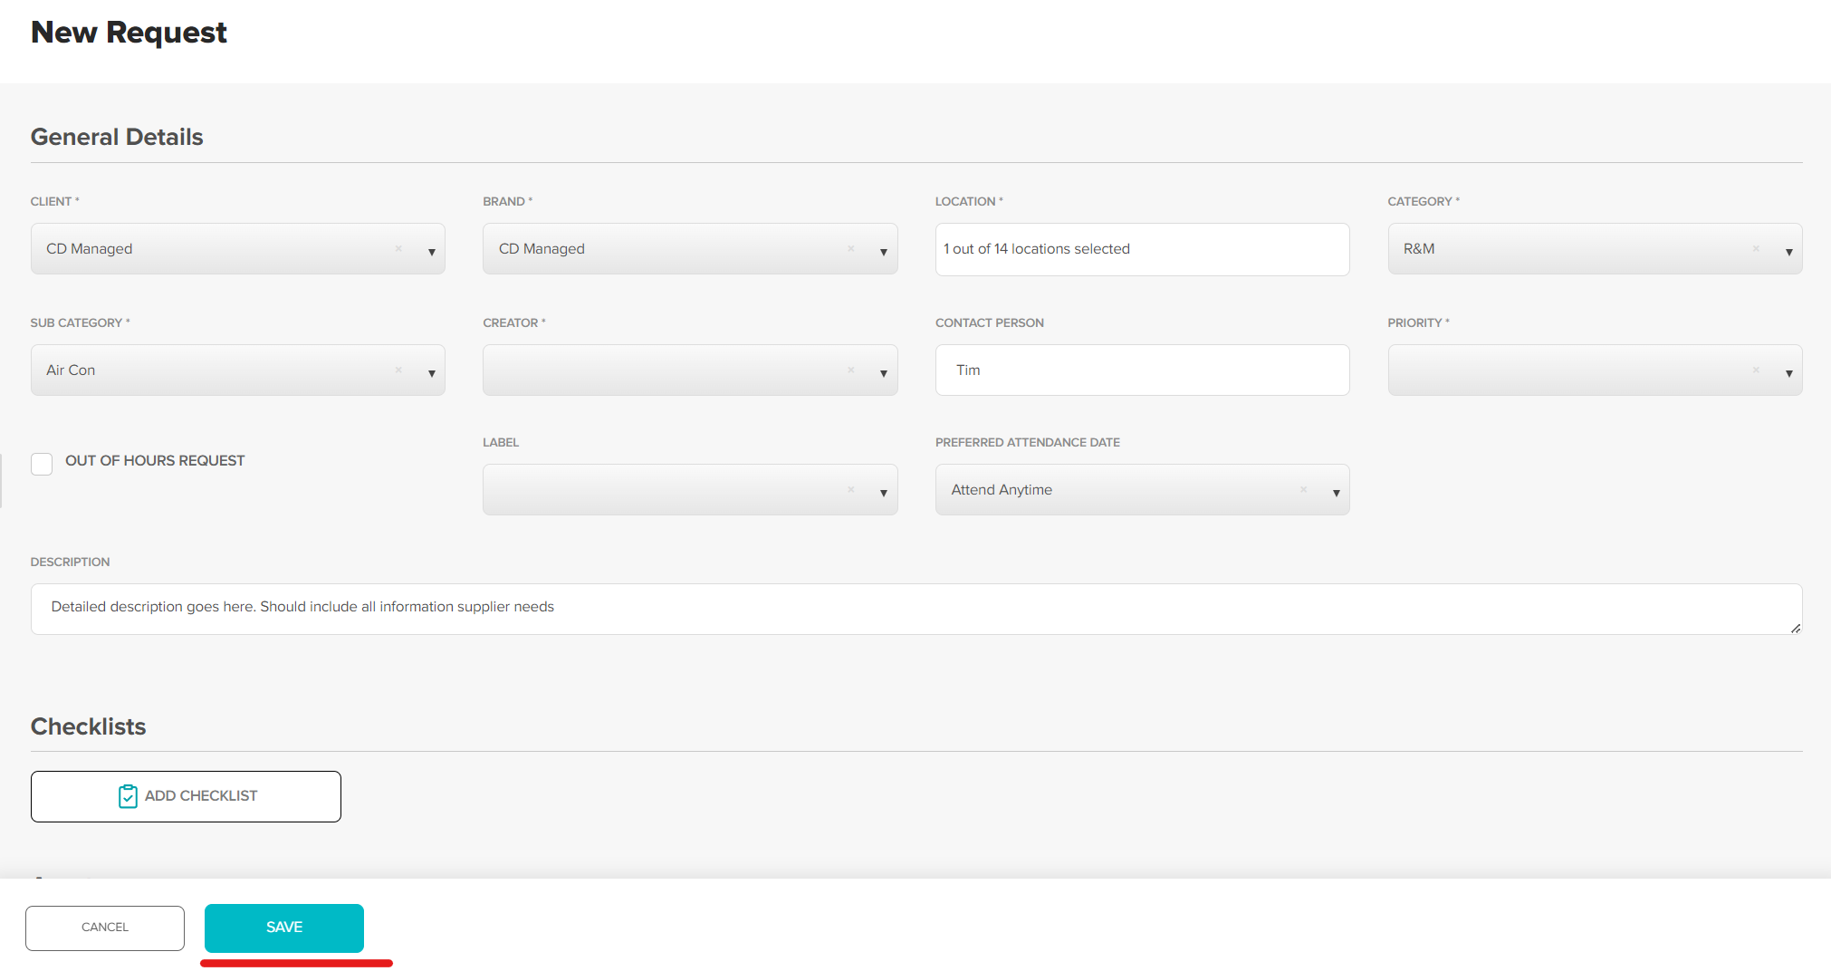The width and height of the screenshot is (1831, 971).
Task: Click into the Contact Person field
Action: [x=1142, y=370]
